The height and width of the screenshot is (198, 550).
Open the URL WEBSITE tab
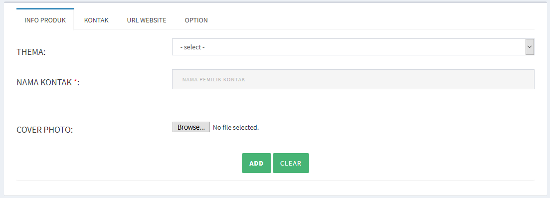147,20
